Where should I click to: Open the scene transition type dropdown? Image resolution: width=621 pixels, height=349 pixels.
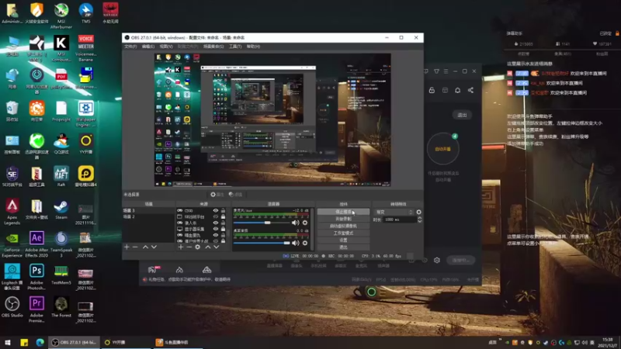394,212
